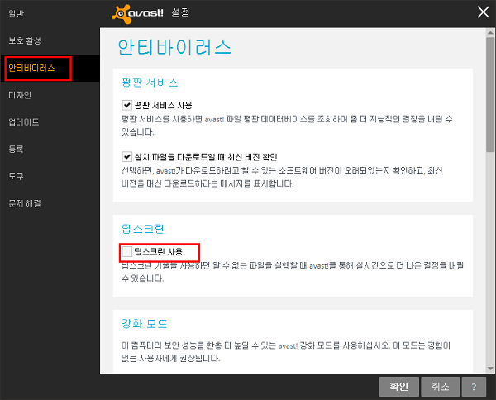Open the 도구 settings page
Image resolution: width=496 pixels, height=400 pixels.
pyautogui.click(x=17, y=176)
